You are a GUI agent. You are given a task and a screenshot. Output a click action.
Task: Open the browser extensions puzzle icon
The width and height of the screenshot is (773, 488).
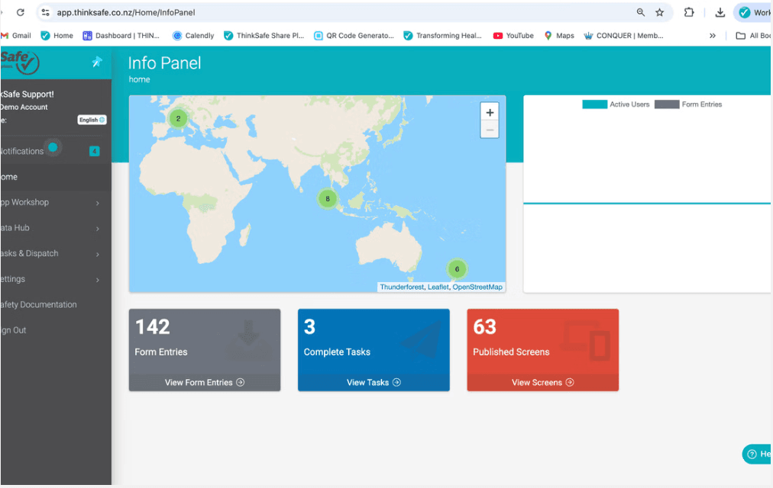[x=689, y=12]
